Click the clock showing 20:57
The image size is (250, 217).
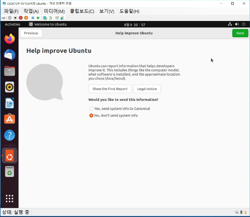[x=134, y=25]
